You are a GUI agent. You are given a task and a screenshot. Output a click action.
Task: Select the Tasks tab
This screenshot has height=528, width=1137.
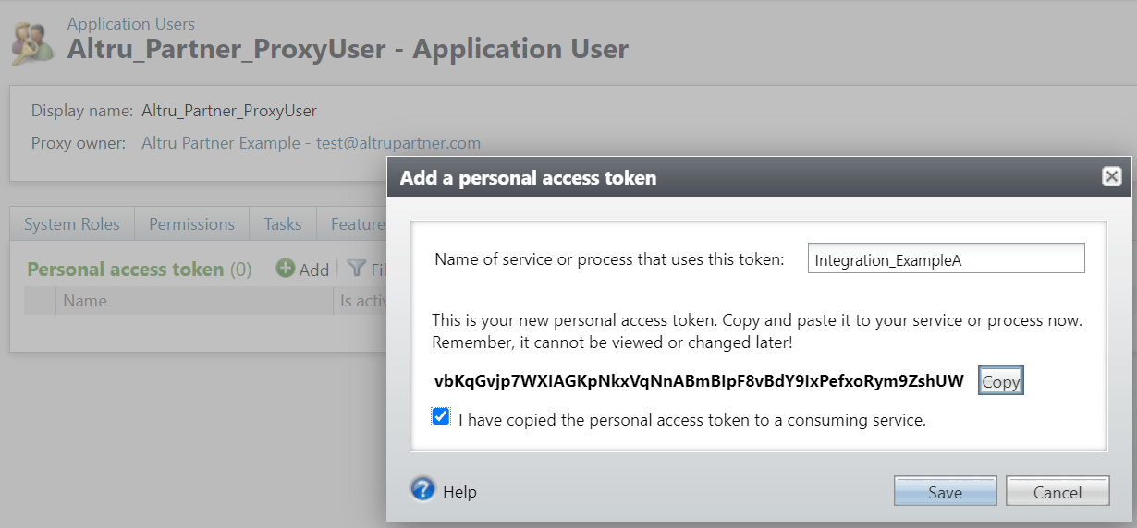click(x=283, y=224)
